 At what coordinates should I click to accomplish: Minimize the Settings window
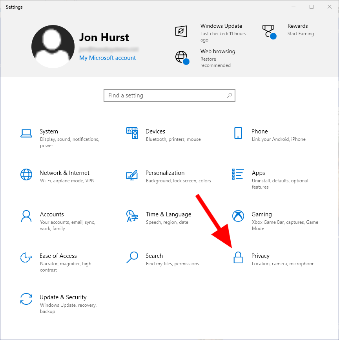pos(293,7)
